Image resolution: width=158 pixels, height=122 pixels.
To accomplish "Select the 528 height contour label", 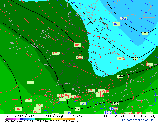I will 145,33.
